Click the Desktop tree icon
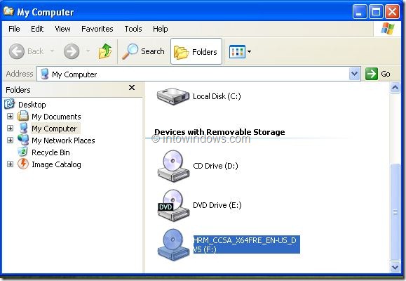This screenshot has width=406, height=281. pos(10,104)
